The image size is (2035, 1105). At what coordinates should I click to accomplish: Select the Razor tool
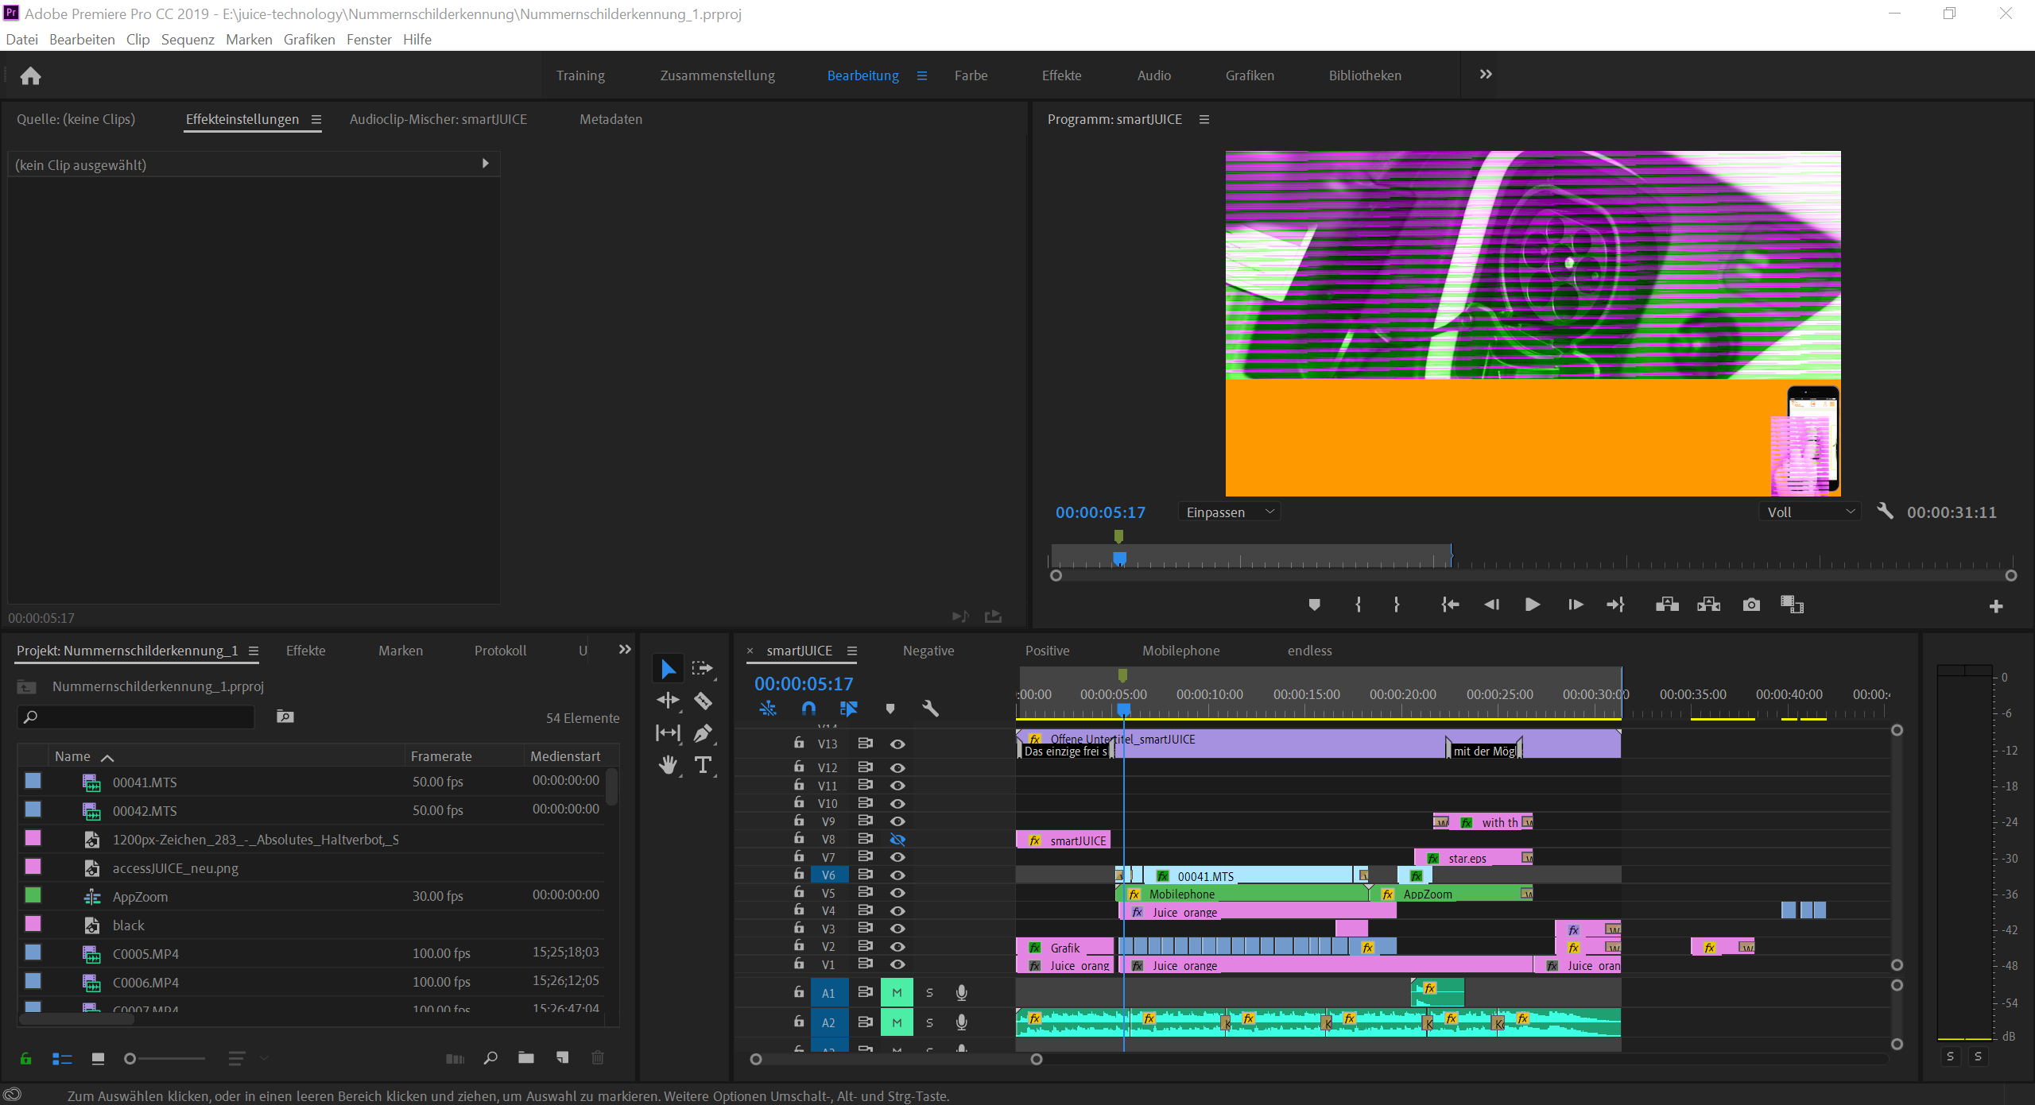pyautogui.click(x=703, y=701)
